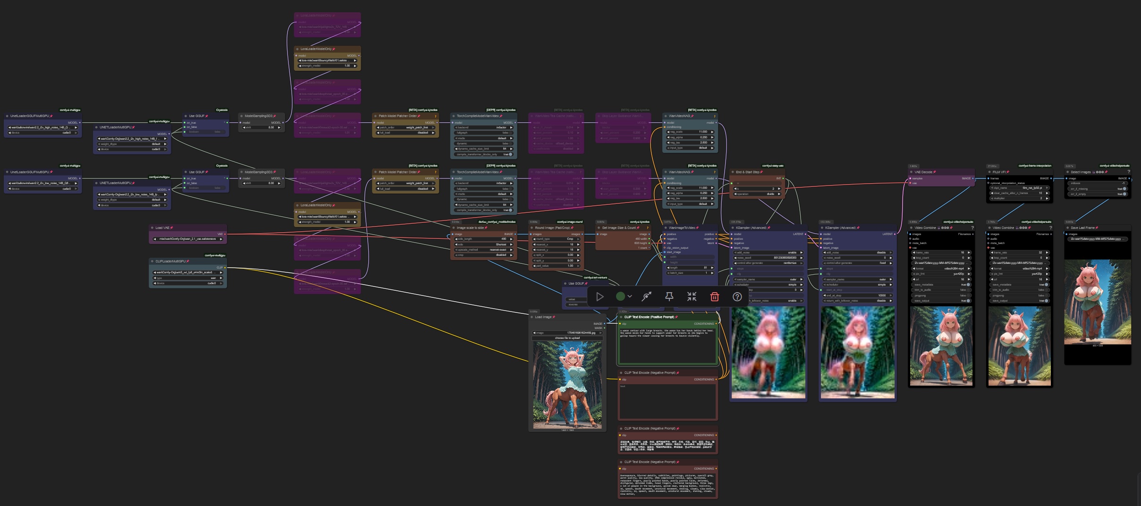This screenshot has width=1141, height=506.
Task: Click collapse dot on VAE Decode node
Action: pos(911,172)
